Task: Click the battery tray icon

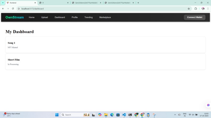Action: tap(196, 115)
